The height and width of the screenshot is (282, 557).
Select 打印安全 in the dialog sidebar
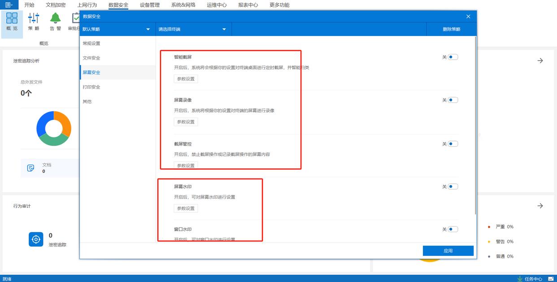tap(91, 87)
